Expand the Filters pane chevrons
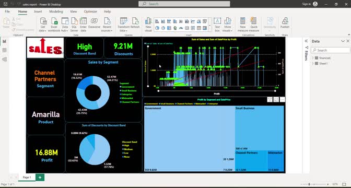The width and height of the screenshot is (351, 188). 306,41
